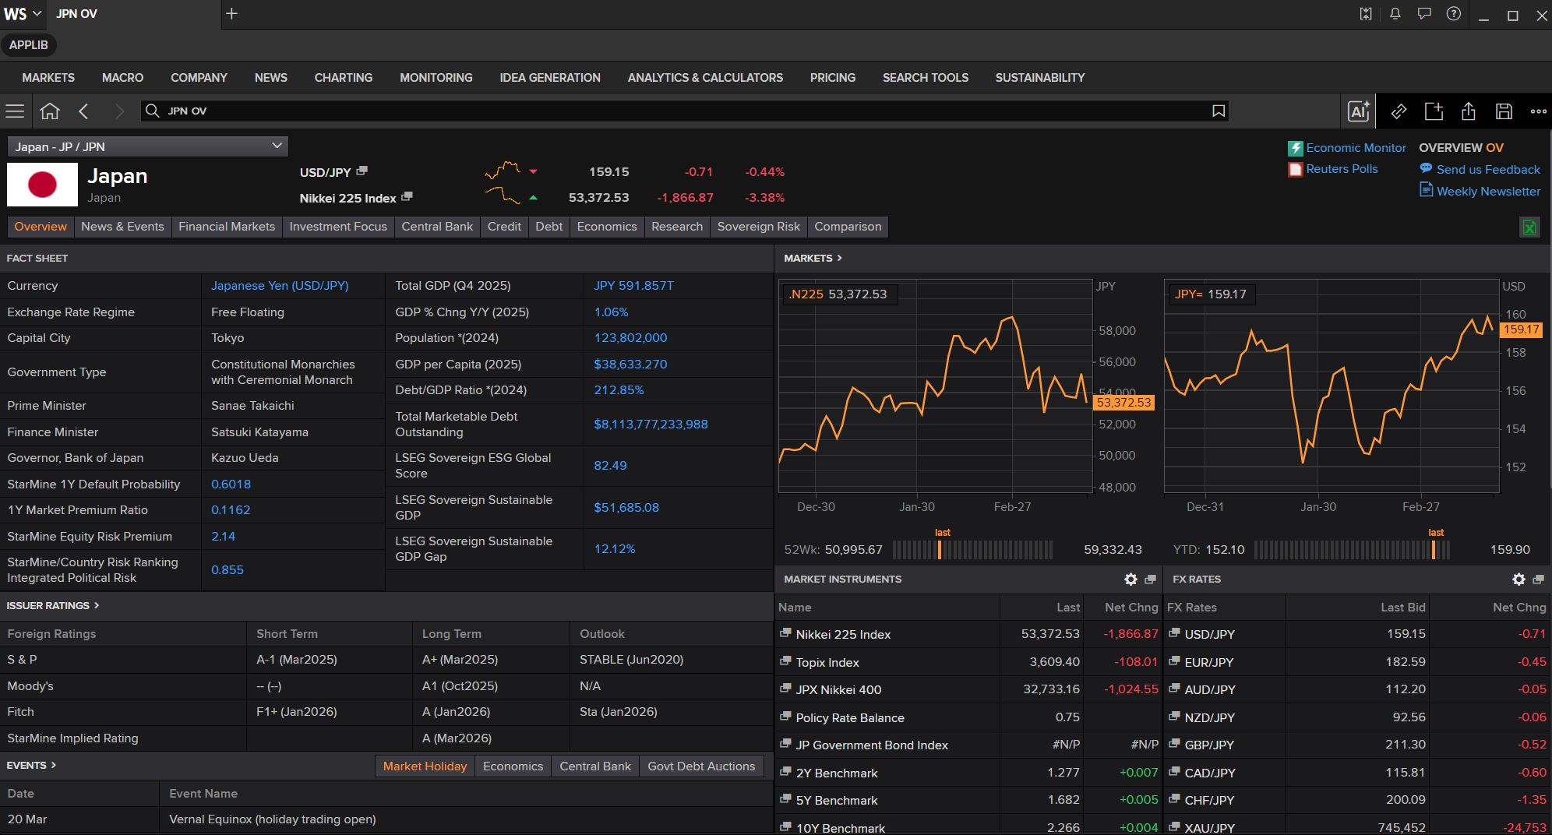Viewport: 1552px width, 835px height.
Task: Open the AI assistant icon
Action: 1359,111
